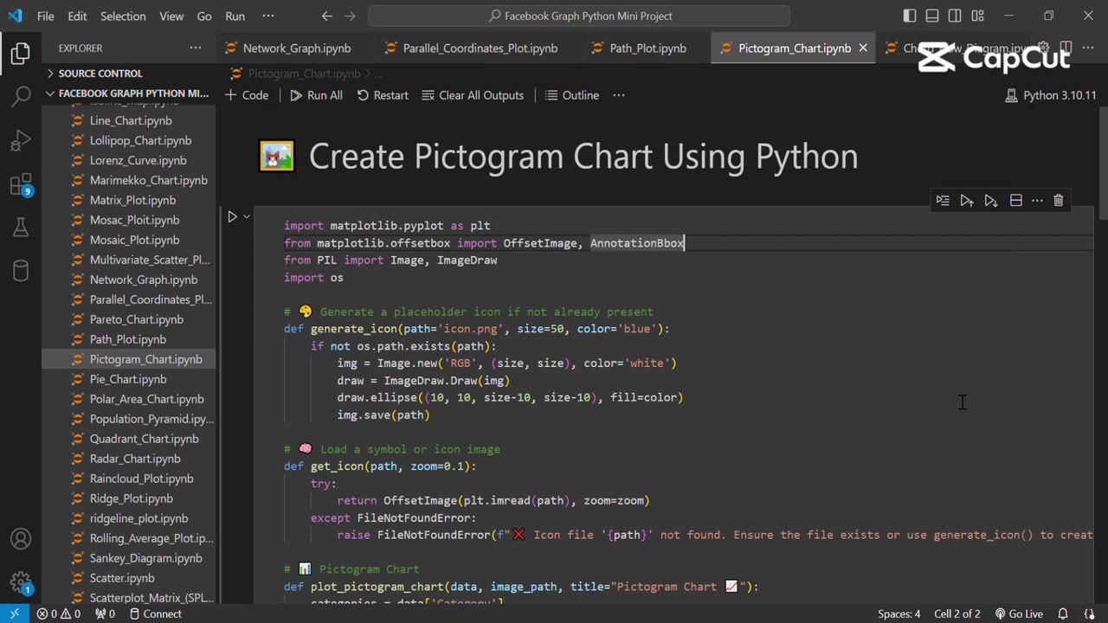The image size is (1108, 623).
Task: Toggle primary side bar layout icon
Action: pyautogui.click(x=910, y=16)
